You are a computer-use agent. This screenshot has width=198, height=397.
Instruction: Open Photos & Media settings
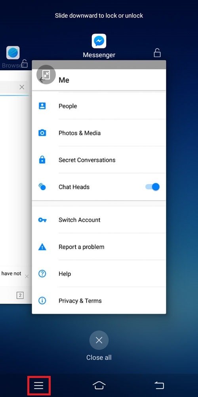click(x=99, y=133)
